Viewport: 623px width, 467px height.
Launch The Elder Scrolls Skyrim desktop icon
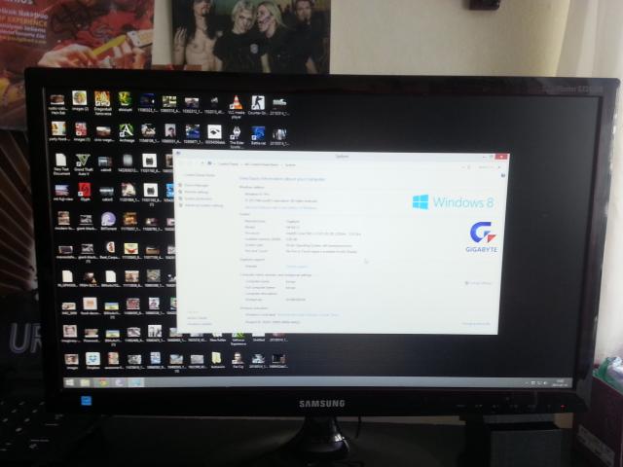236,133
